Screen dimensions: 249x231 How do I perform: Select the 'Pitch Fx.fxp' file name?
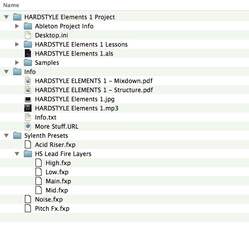click(52, 209)
